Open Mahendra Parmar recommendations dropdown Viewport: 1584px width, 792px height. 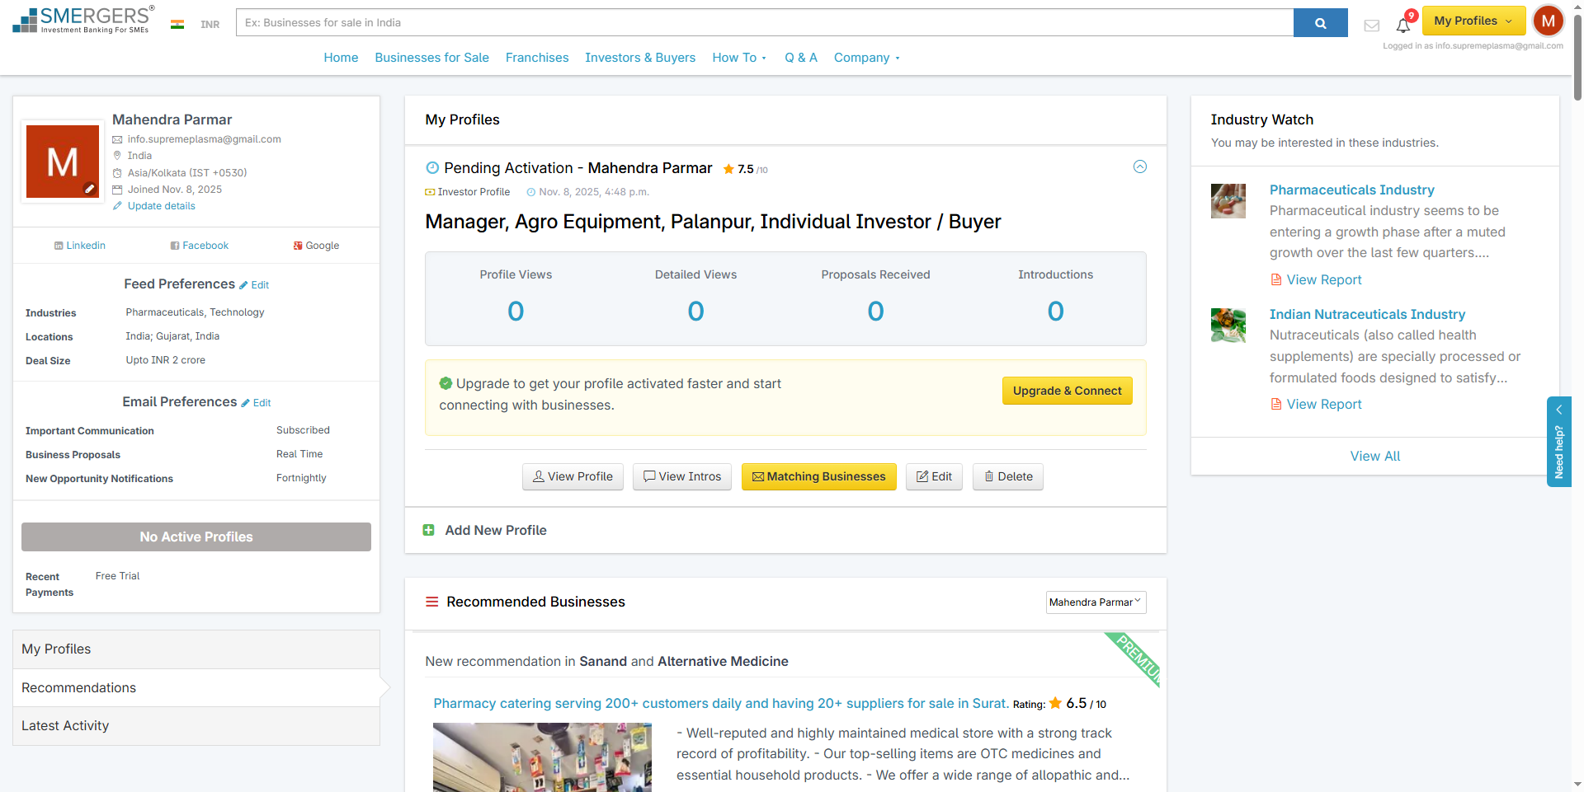click(1095, 602)
